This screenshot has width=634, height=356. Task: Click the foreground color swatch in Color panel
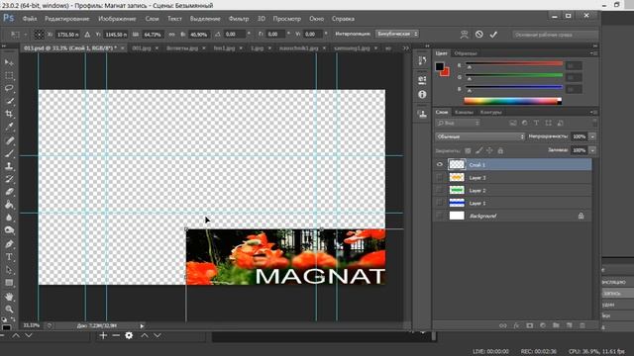(439, 66)
